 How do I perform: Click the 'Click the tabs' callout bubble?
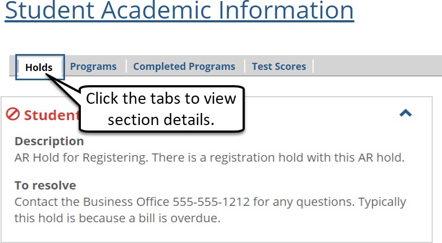(161, 108)
